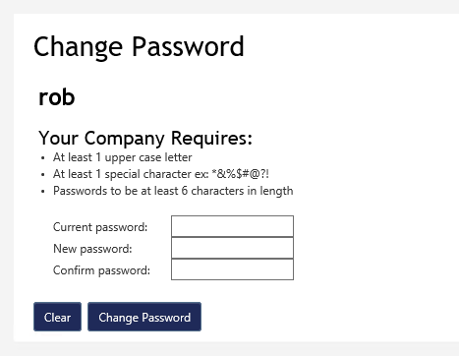459x356 pixels.
Task: Submit with the Change Password button
Action: 144,317
